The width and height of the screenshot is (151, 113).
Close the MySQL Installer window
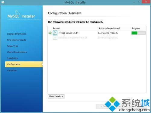pos(146,2)
